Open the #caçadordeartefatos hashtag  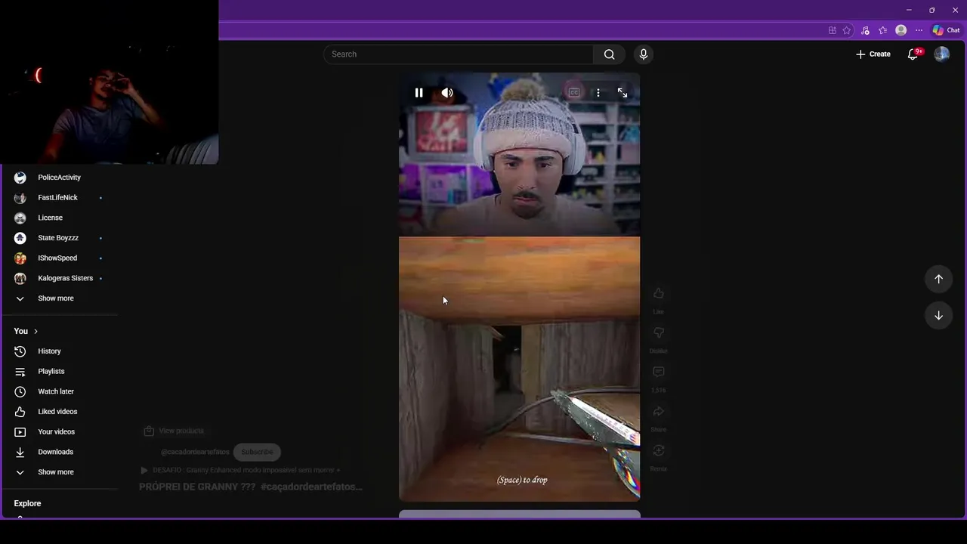[x=311, y=487]
